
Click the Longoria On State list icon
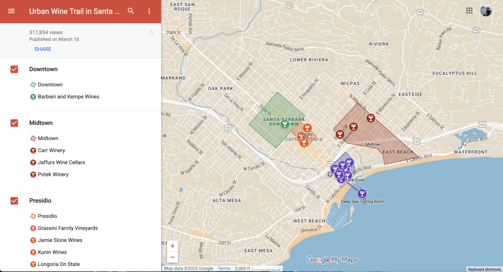click(x=33, y=264)
